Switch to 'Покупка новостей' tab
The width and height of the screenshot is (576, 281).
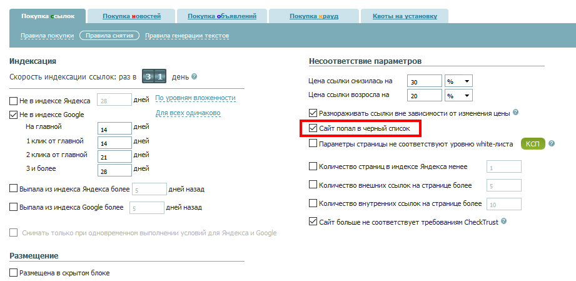[x=131, y=16]
